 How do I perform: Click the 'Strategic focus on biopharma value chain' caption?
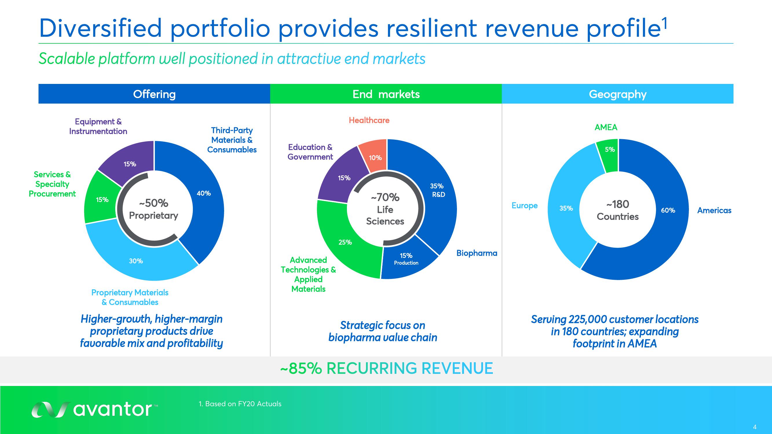point(383,331)
